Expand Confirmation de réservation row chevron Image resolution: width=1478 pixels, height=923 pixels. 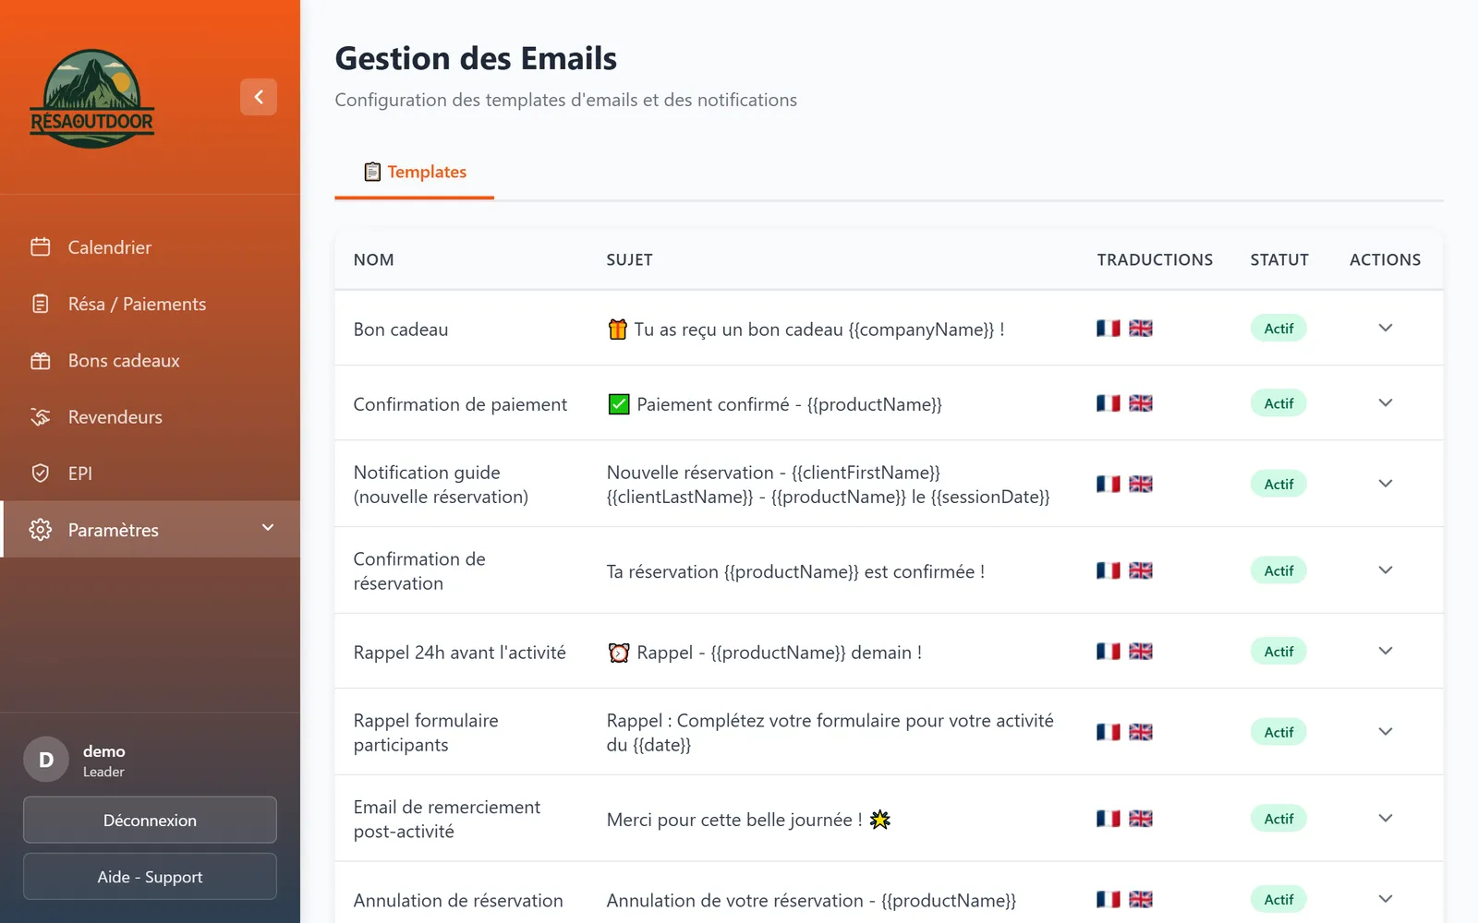[x=1386, y=570]
